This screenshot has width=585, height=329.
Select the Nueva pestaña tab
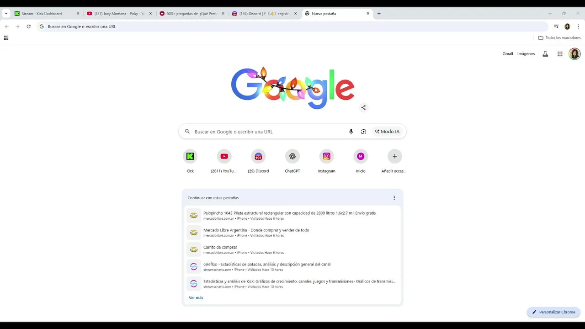(x=337, y=14)
